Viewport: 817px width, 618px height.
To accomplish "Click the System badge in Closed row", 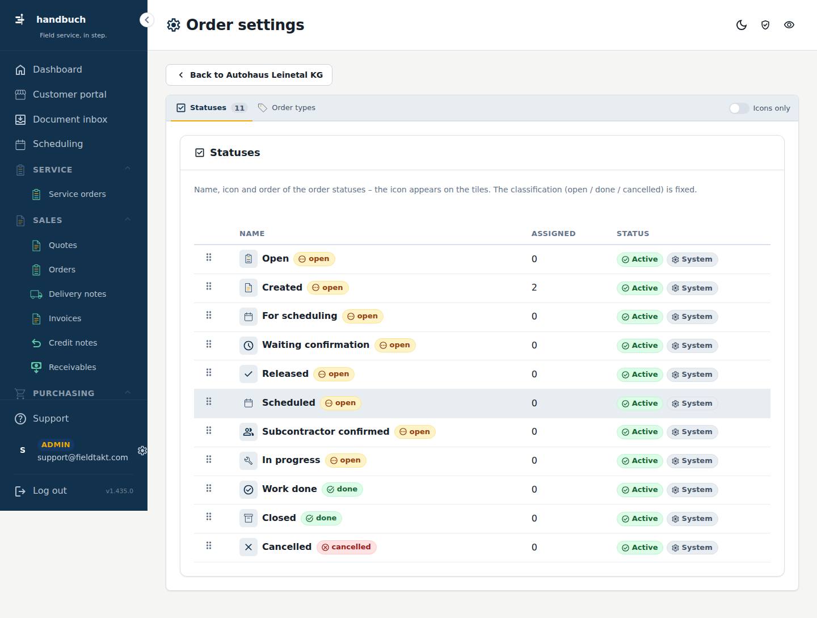I will [x=692, y=519].
